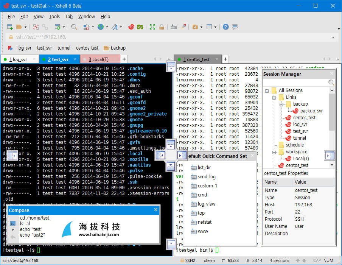Open the font dropdown arrow in the toolbar
Viewport: 342px width, 265px height.
click(x=121, y=27)
